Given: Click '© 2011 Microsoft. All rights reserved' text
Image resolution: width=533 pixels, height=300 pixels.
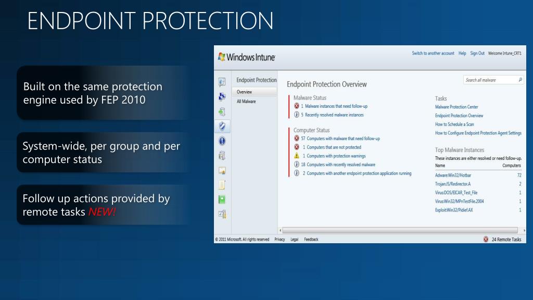Looking at the screenshot, I should pyautogui.click(x=242, y=240).
